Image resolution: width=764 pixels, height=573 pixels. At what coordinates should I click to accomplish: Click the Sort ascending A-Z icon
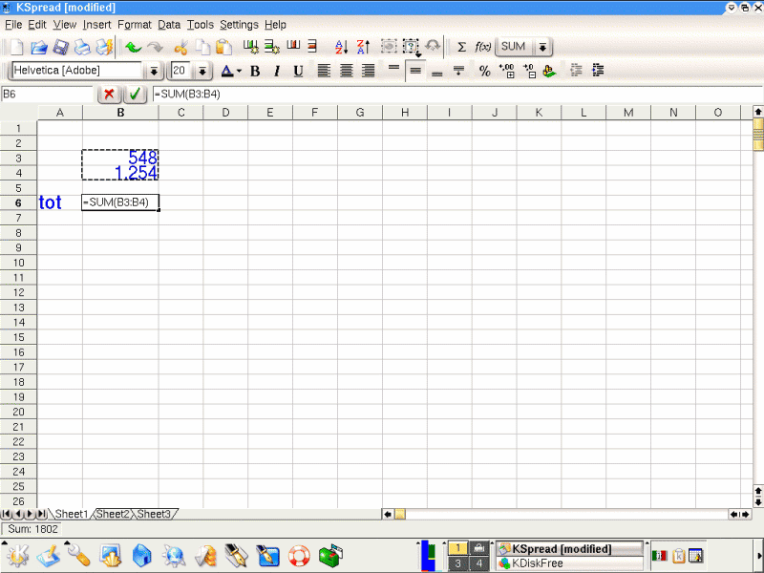(x=341, y=47)
